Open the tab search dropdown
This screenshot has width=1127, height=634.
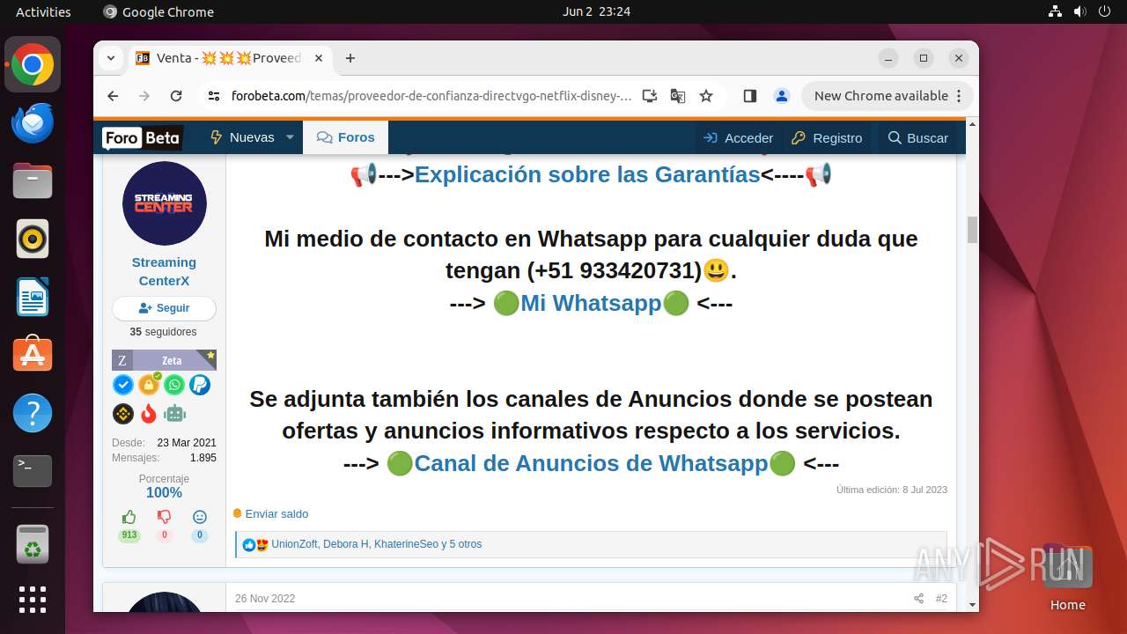coord(111,58)
